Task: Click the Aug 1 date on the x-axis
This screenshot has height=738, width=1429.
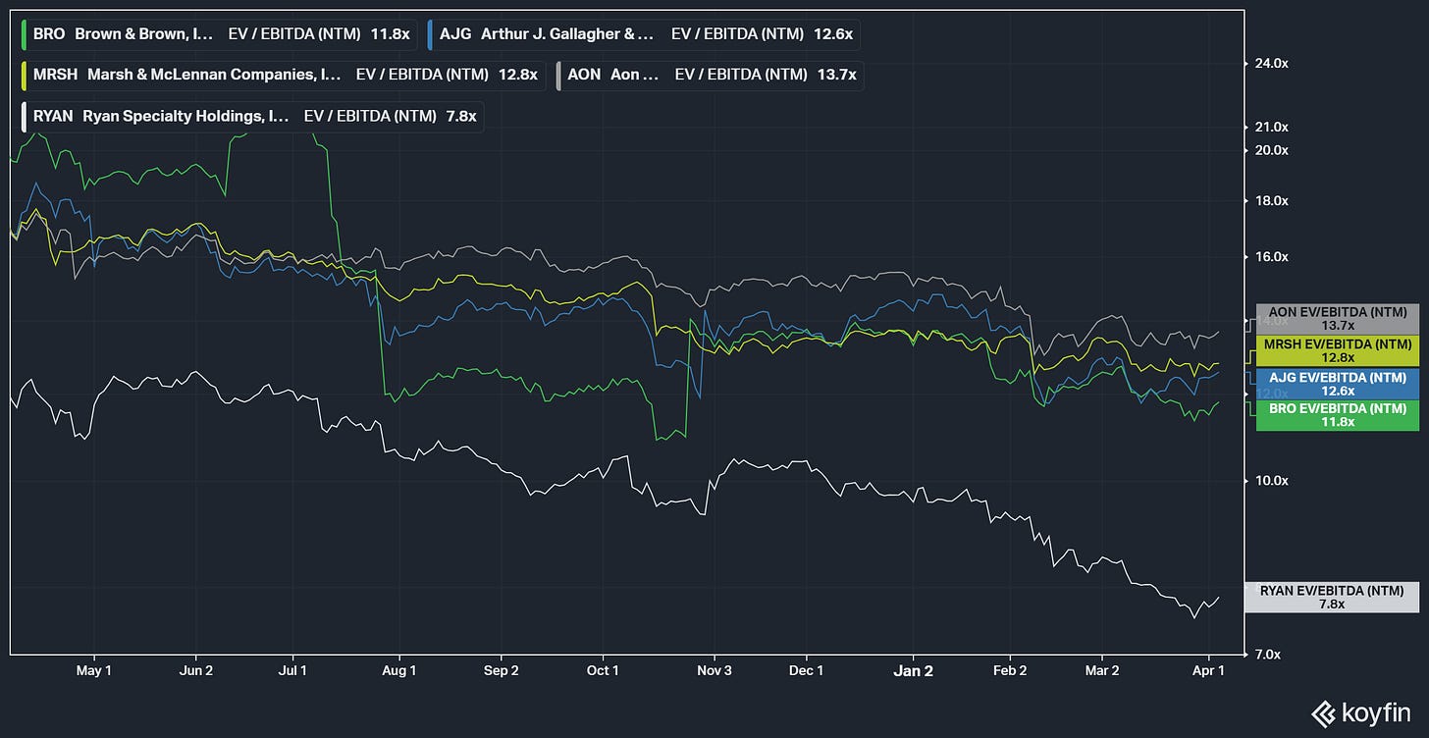Action: click(x=398, y=672)
